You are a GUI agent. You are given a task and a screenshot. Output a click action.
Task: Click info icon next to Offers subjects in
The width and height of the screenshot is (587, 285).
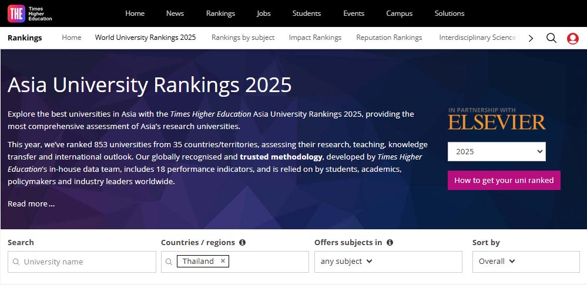390,242
